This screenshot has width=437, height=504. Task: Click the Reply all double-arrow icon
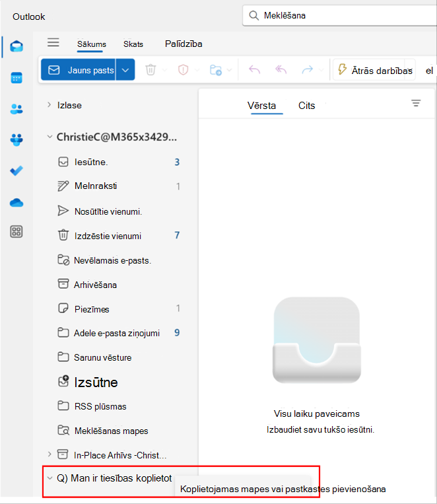click(x=281, y=69)
